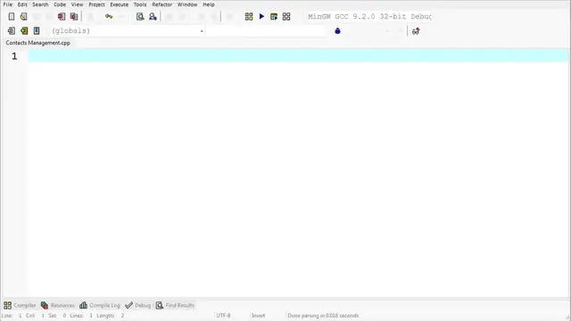Screen dimensions: 571x321
Task: Open the Tools menu
Action: 140,4
